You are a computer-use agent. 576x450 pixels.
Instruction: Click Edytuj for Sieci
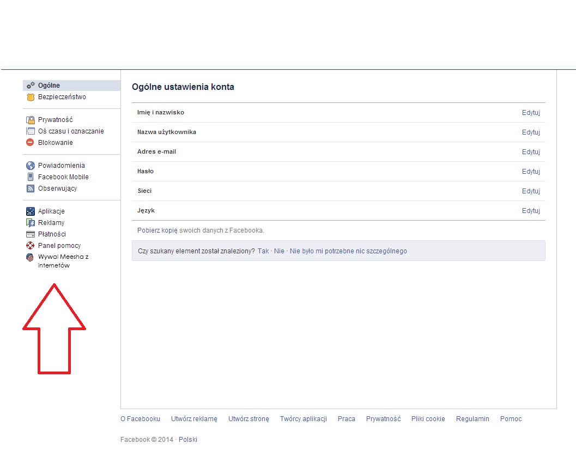531,191
